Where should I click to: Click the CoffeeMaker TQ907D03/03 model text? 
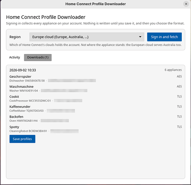coord(27,111)
